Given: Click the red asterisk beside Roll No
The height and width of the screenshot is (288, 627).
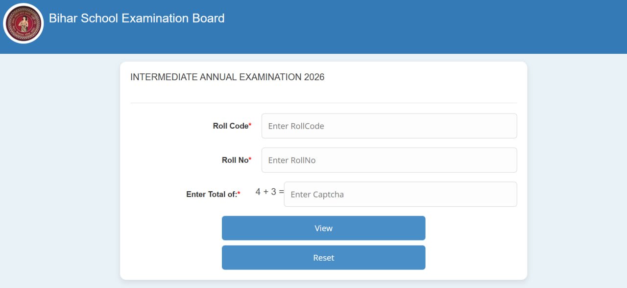Looking at the screenshot, I should pos(249,158).
